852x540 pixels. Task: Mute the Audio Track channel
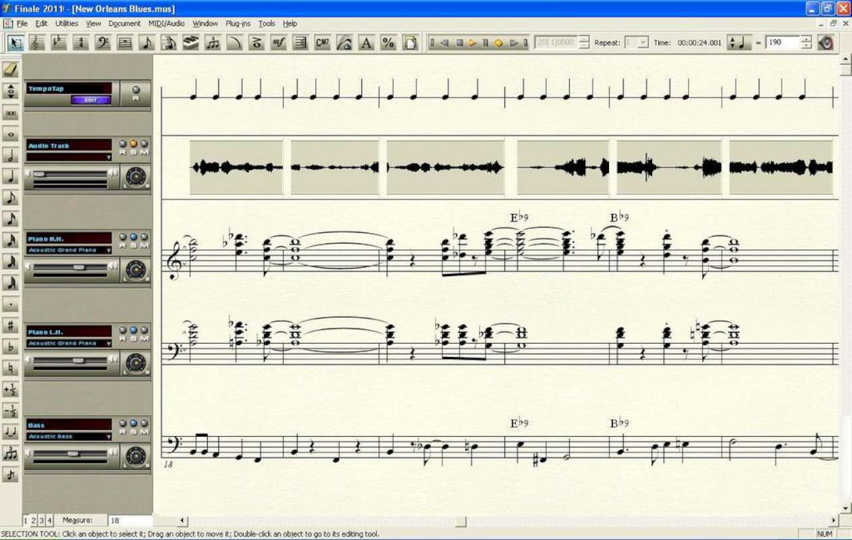pos(142,143)
